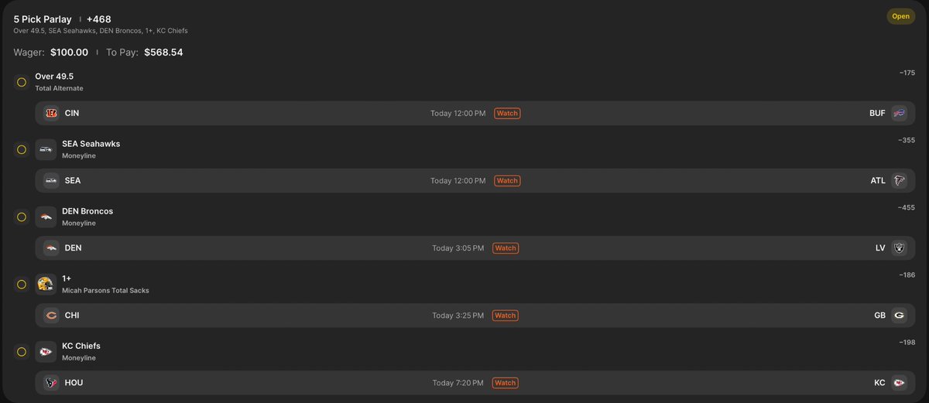
Task: Click the LV team abbreviation
Action: [880, 248]
